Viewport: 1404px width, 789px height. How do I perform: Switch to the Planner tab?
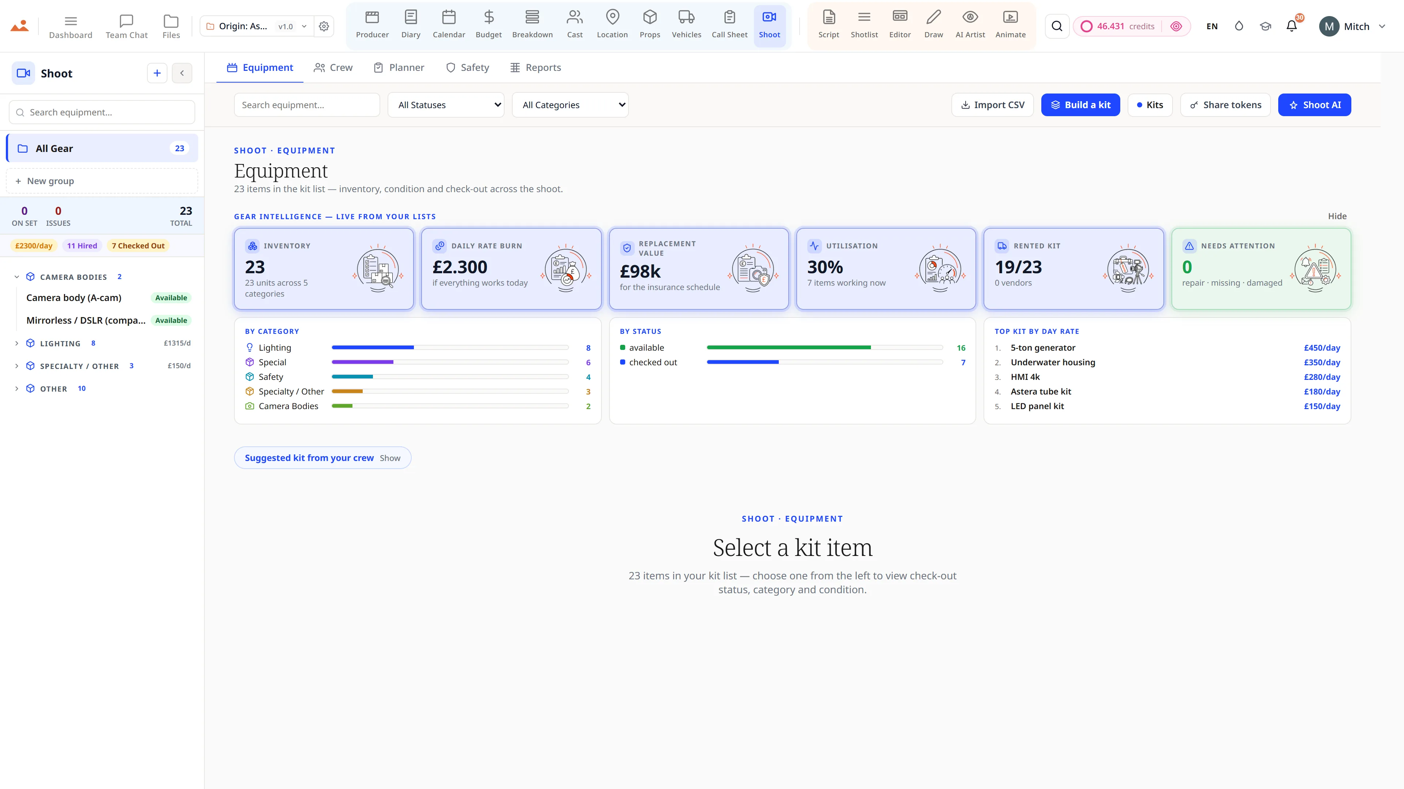click(399, 68)
